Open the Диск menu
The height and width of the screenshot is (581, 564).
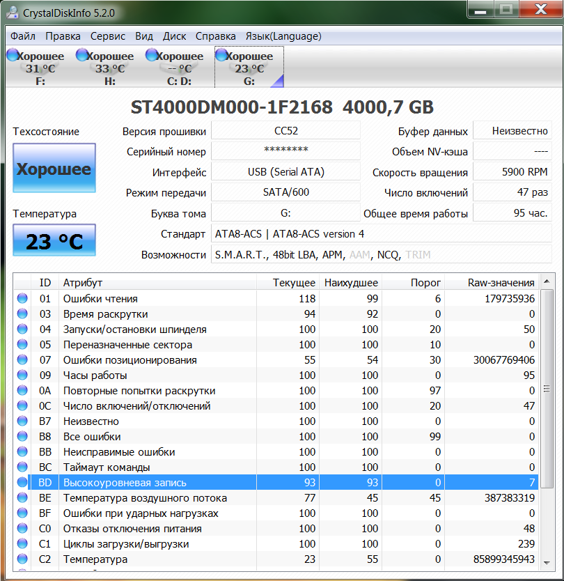click(x=174, y=36)
